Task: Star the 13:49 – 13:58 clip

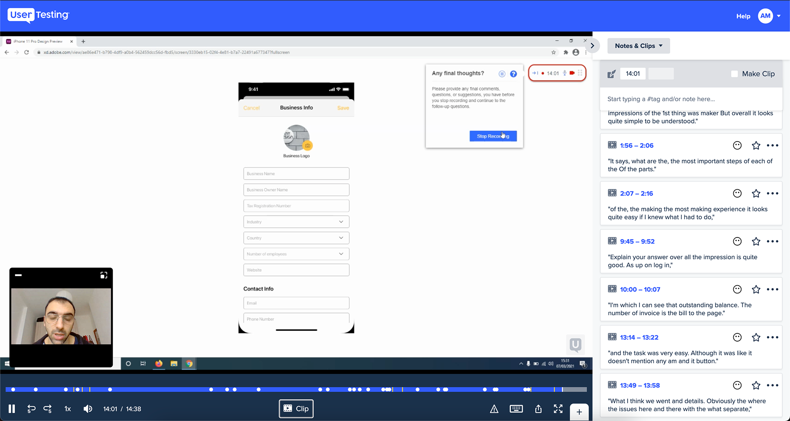Action: click(x=756, y=385)
